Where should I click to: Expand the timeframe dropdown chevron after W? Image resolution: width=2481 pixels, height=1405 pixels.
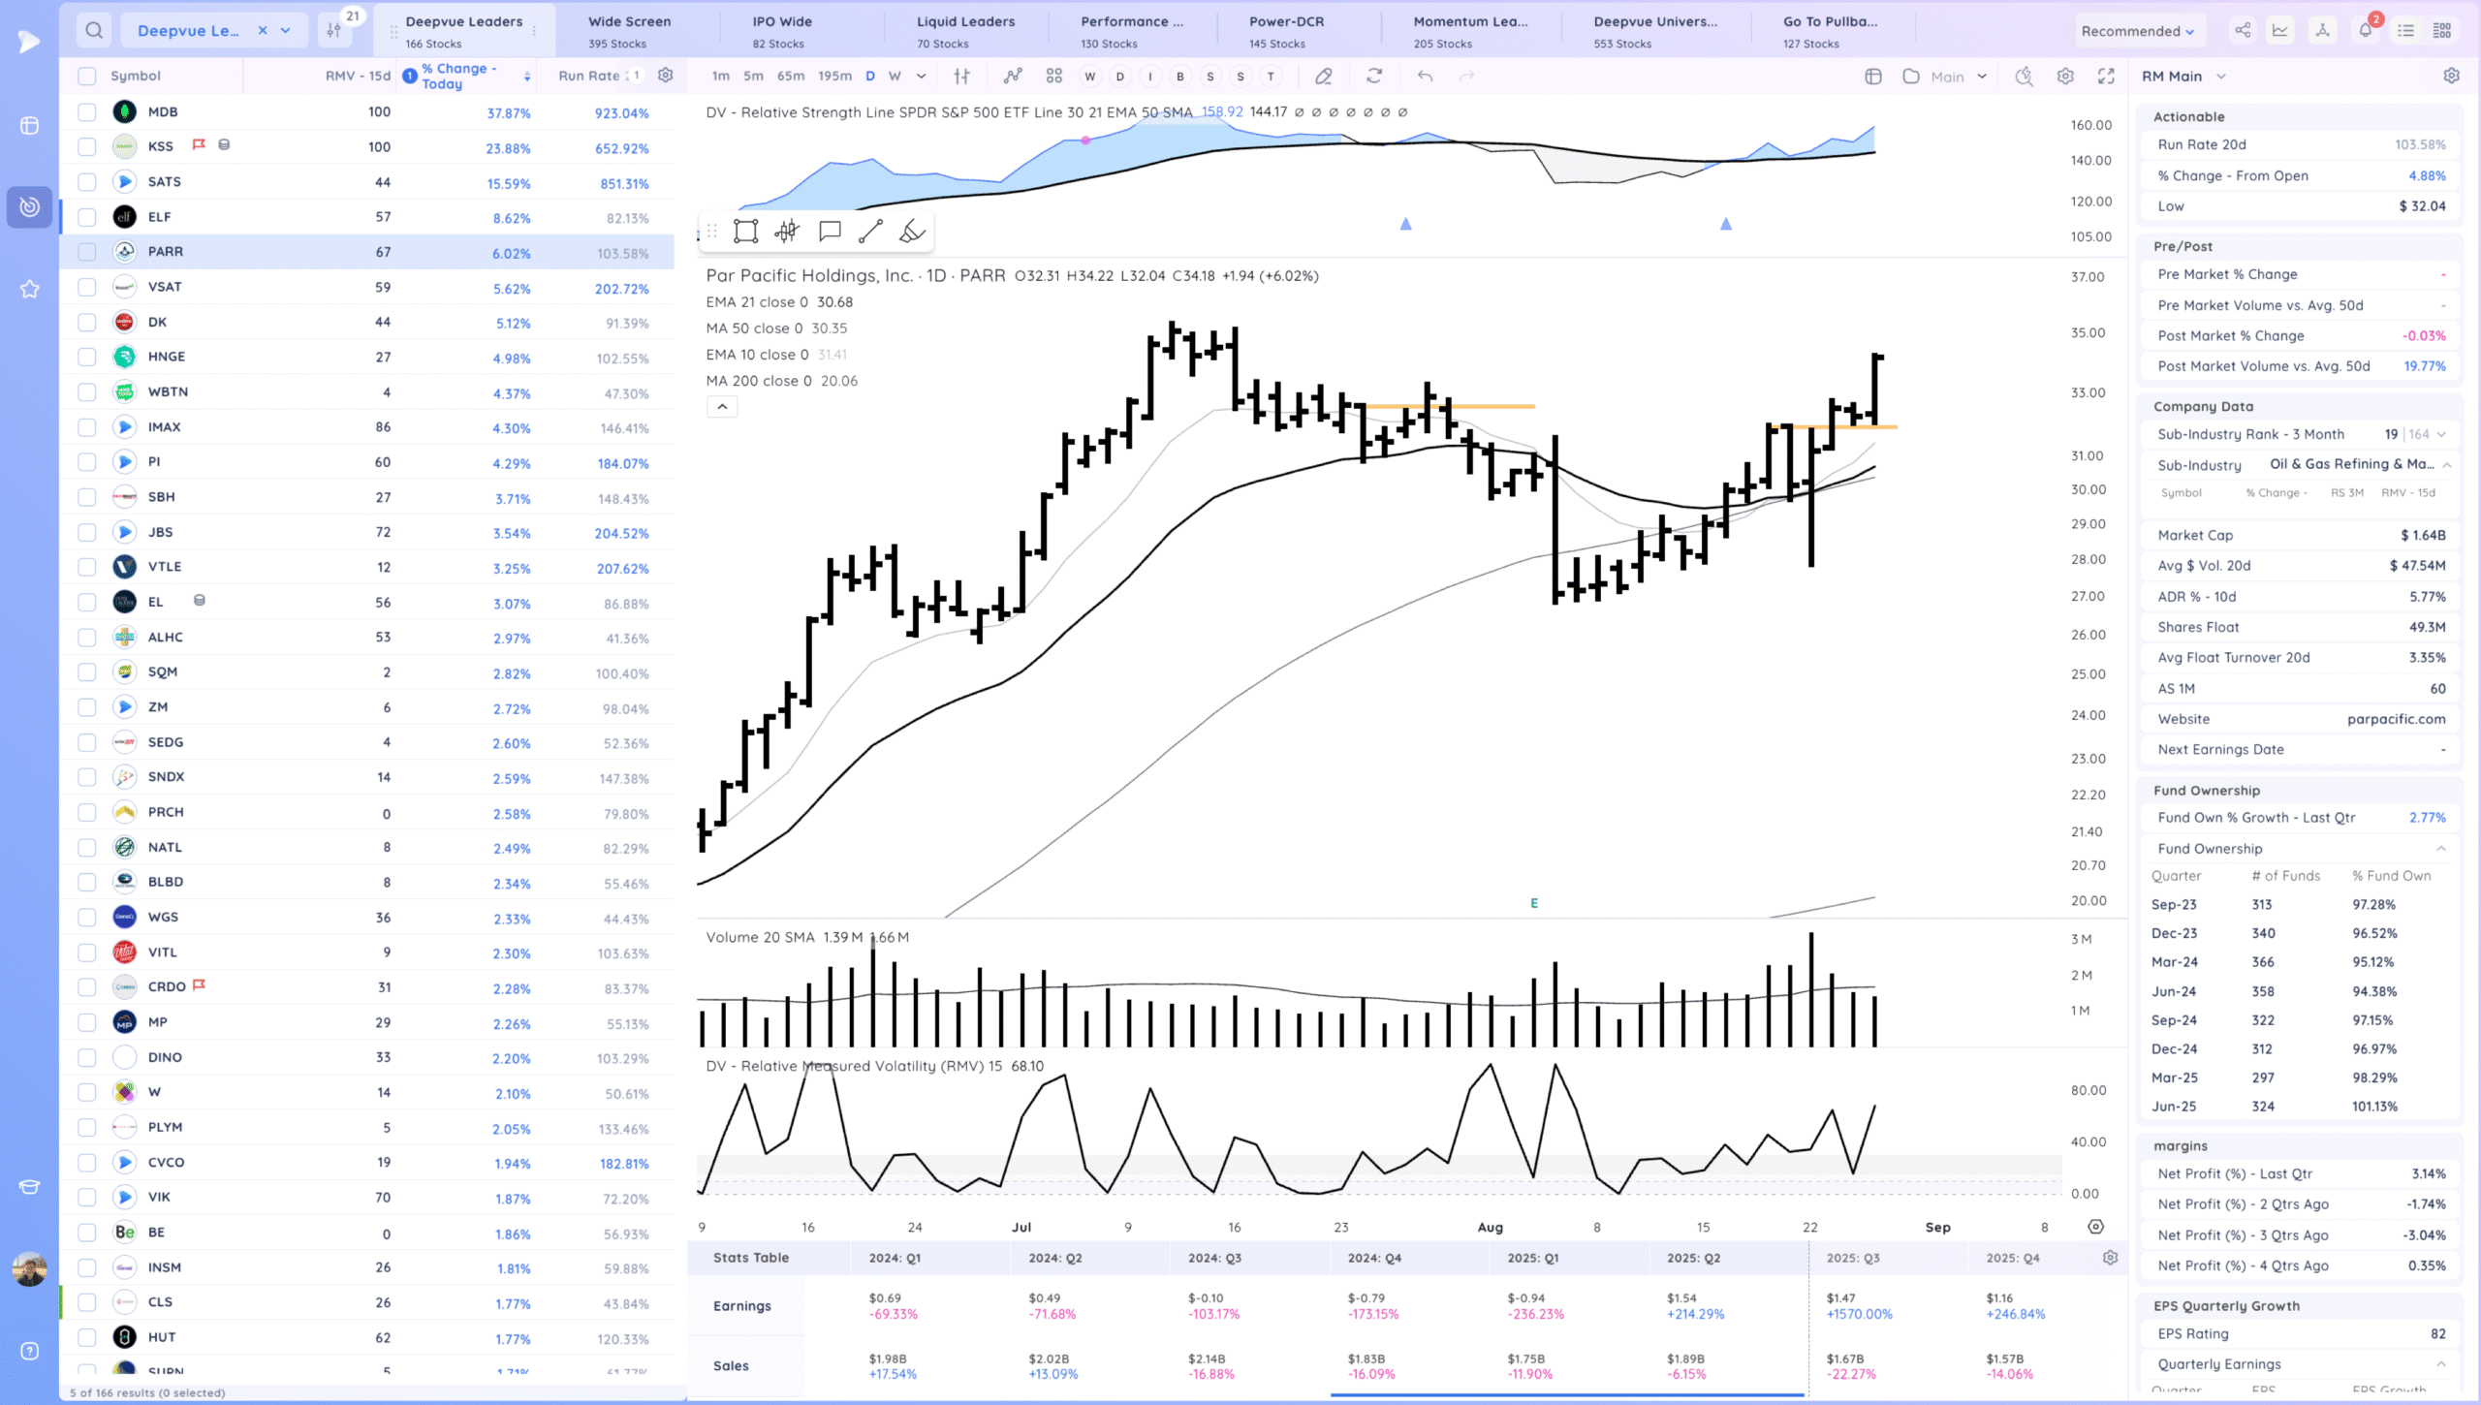click(x=922, y=76)
